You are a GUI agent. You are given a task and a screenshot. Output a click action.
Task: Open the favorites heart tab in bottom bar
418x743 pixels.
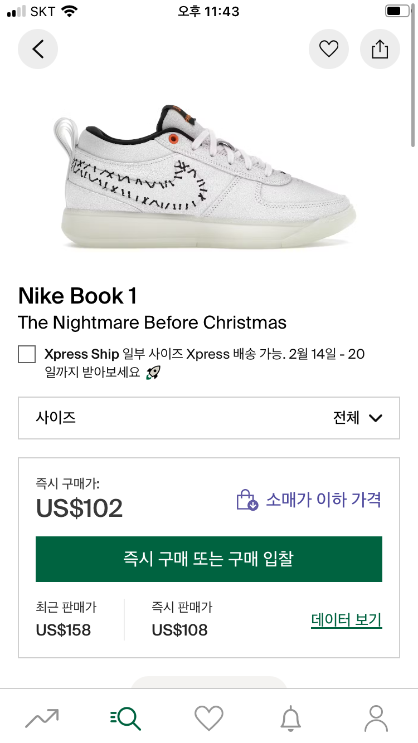pos(209,718)
